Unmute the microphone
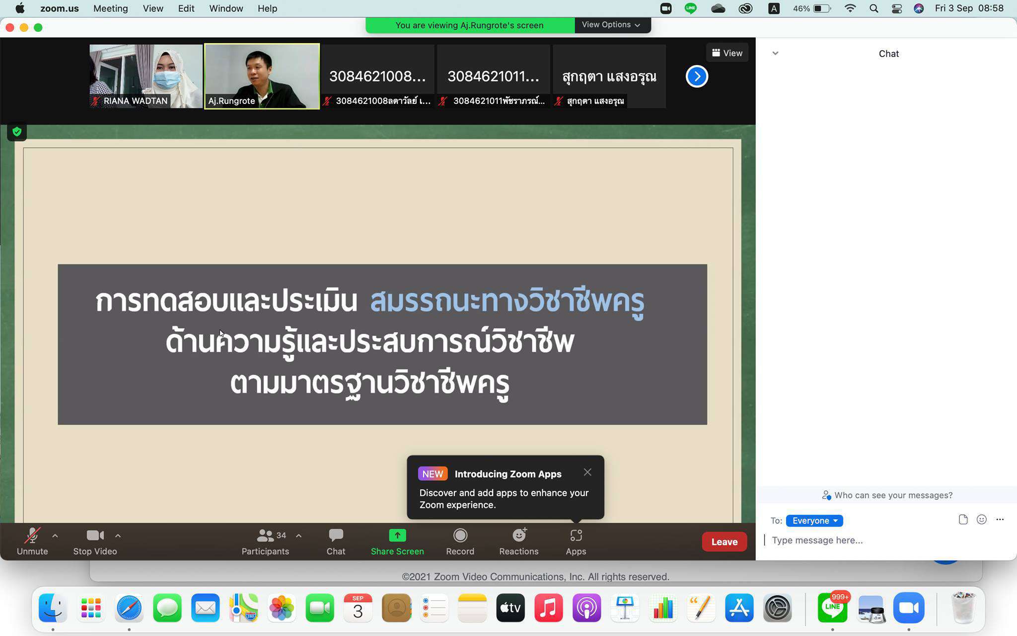The image size is (1017, 636). click(32, 541)
